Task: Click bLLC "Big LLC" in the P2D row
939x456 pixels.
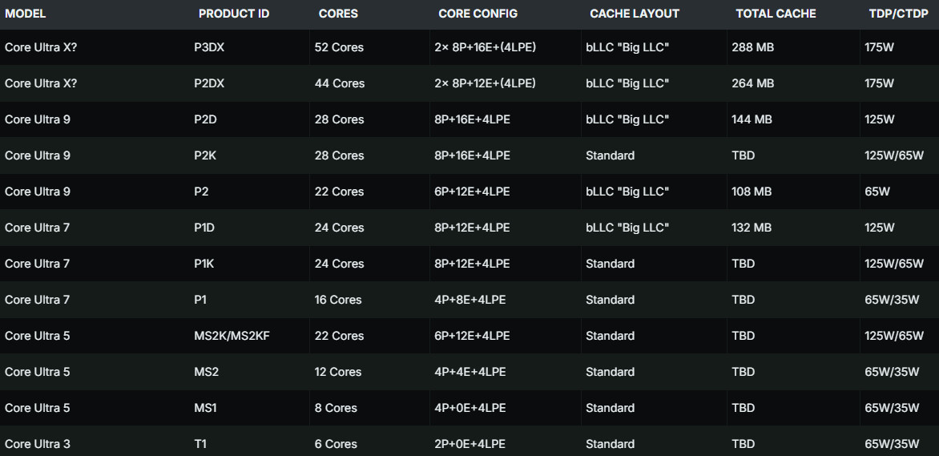Action: click(627, 119)
